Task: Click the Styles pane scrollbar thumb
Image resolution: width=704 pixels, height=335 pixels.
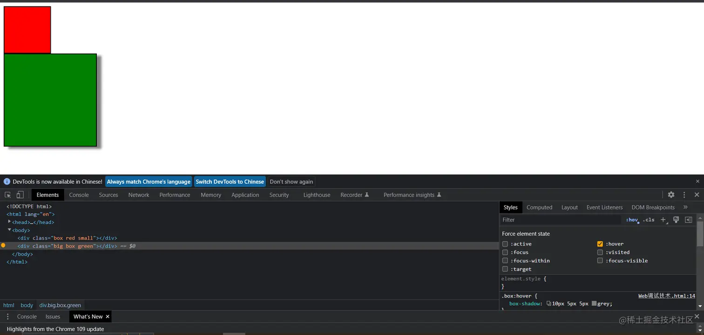Action: pyautogui.click(x=700, y=234)
